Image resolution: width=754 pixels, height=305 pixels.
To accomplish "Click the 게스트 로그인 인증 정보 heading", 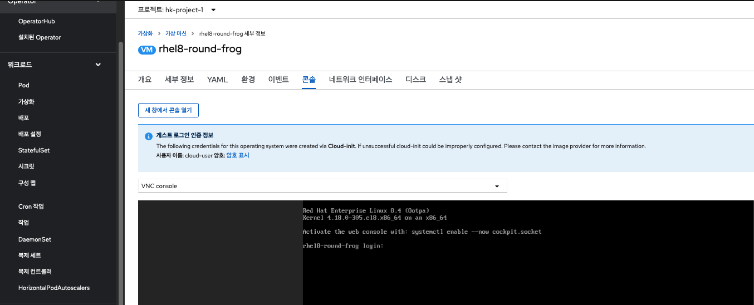I will (x=185, y=135).
